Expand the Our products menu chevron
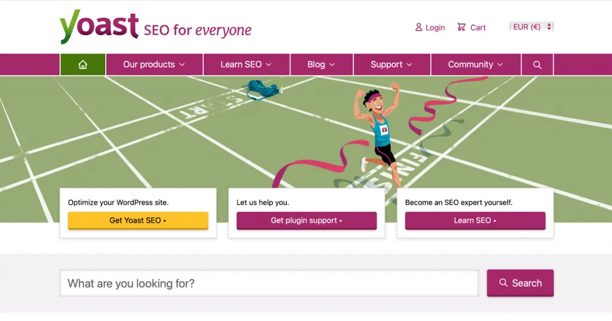This screenshot has width=612, height=321. [x=182, y=65]
